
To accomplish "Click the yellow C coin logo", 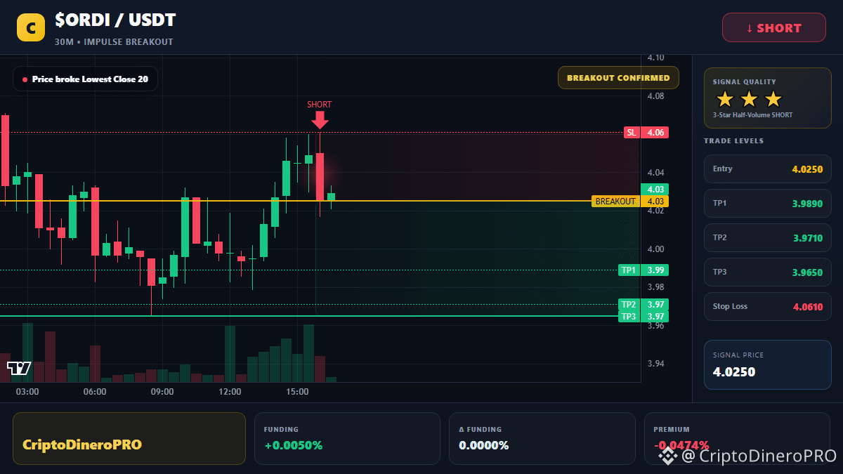I will 31,27.
